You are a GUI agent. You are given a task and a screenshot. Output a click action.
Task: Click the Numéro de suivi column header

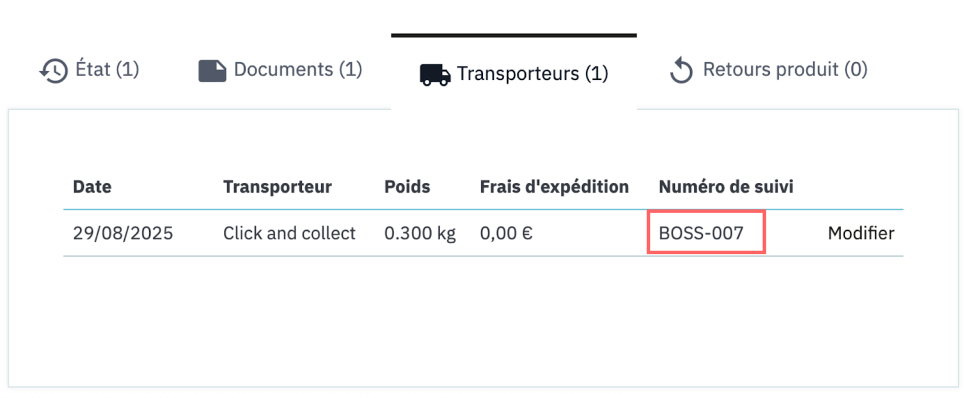point(726,187)
